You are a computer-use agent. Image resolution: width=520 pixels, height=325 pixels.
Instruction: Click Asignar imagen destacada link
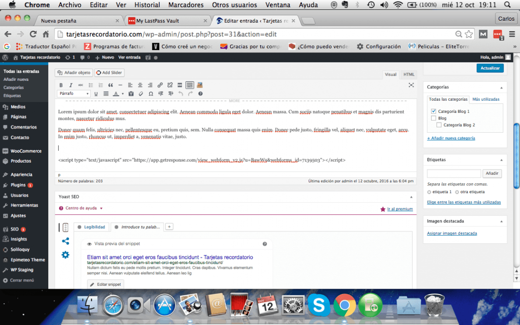[452, 233]
